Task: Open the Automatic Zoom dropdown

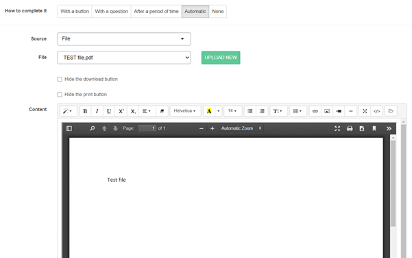Action: 241,128
